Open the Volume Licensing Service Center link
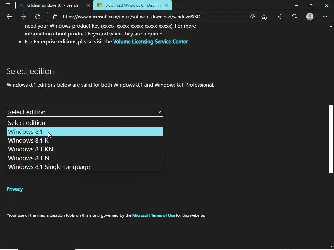 (150, 41)
